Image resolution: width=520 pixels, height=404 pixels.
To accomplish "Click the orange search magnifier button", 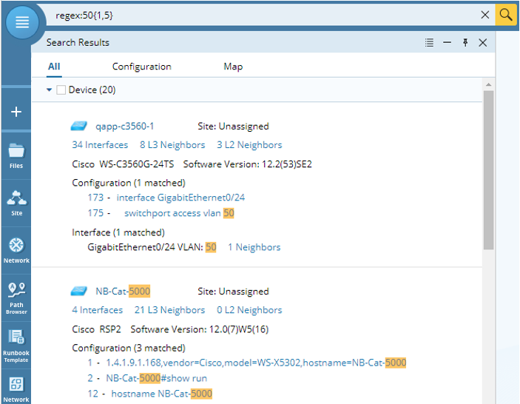I will click(x=506, y=15).
